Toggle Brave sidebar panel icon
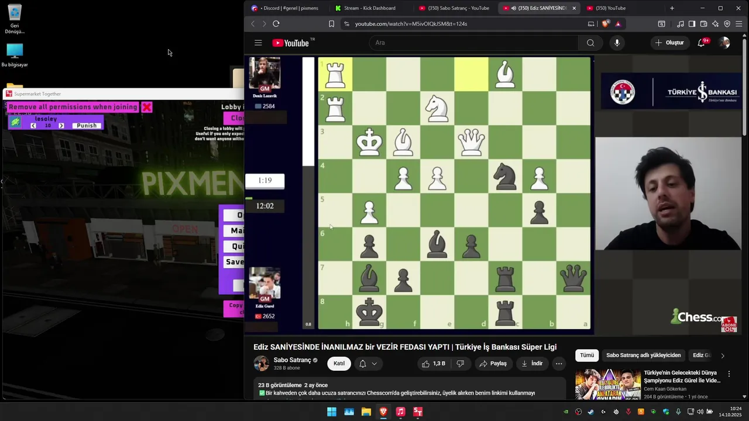The height and width of the screenshot is (421, 749). (x=692, y=24)
